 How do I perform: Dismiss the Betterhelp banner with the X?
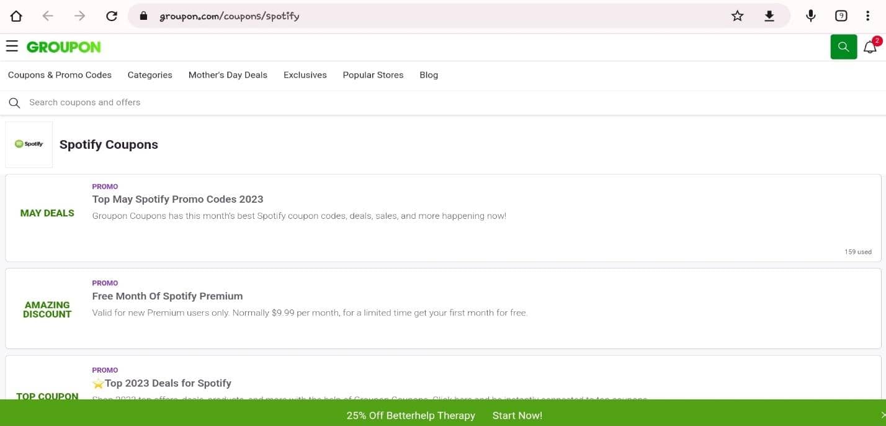point(883,415)
